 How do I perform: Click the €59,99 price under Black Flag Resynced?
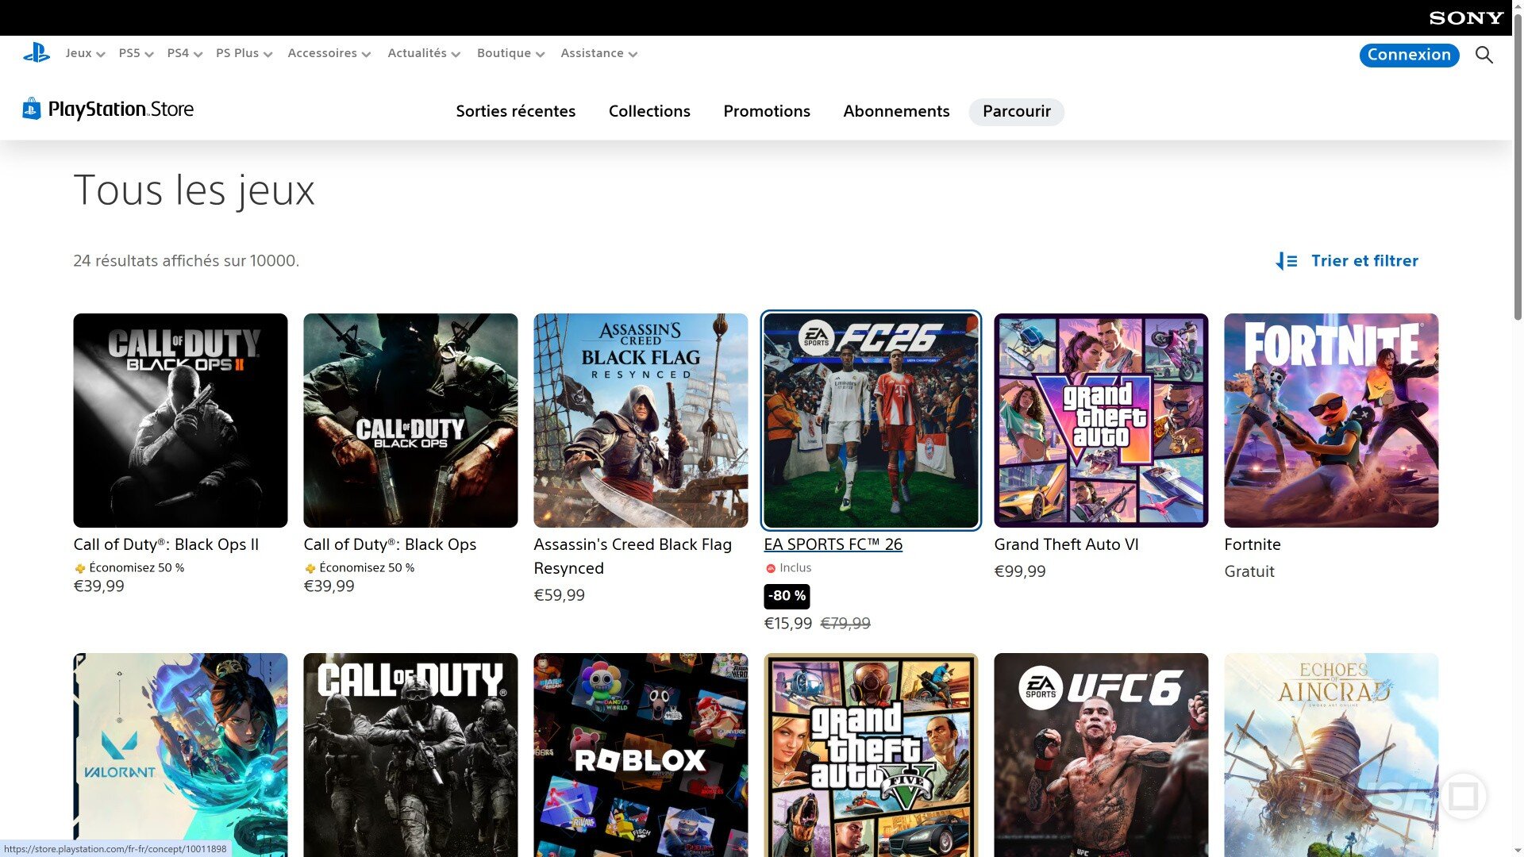tap(560, 595)
